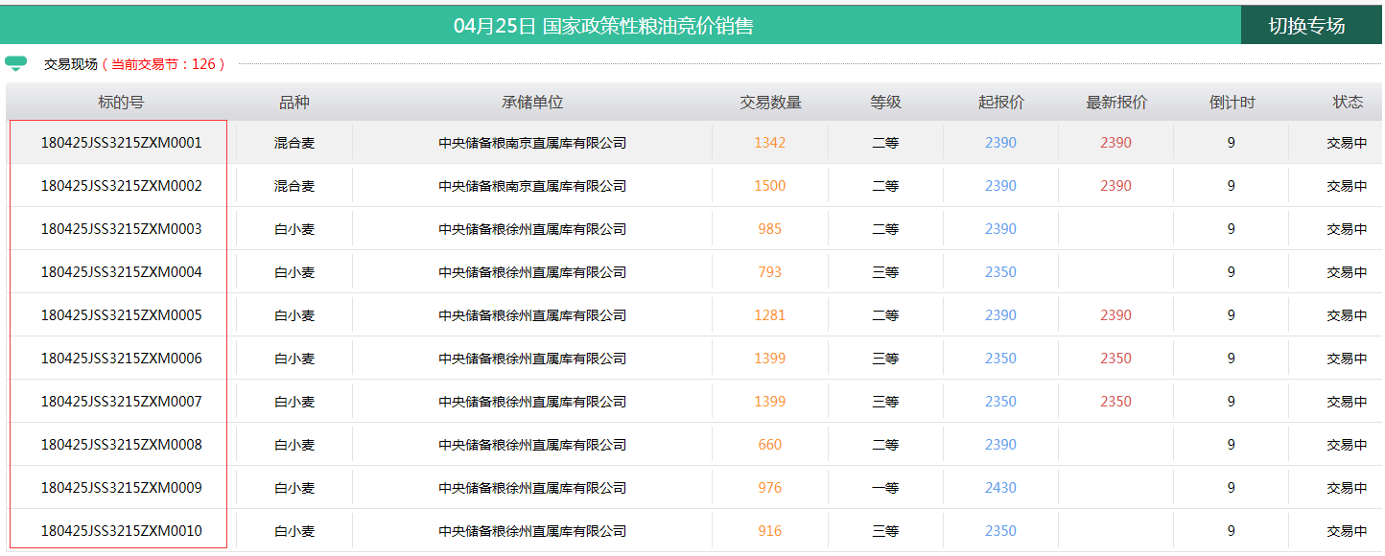Click the 标的号 column header
The image size is (1385, 556).
coord(121,103)
